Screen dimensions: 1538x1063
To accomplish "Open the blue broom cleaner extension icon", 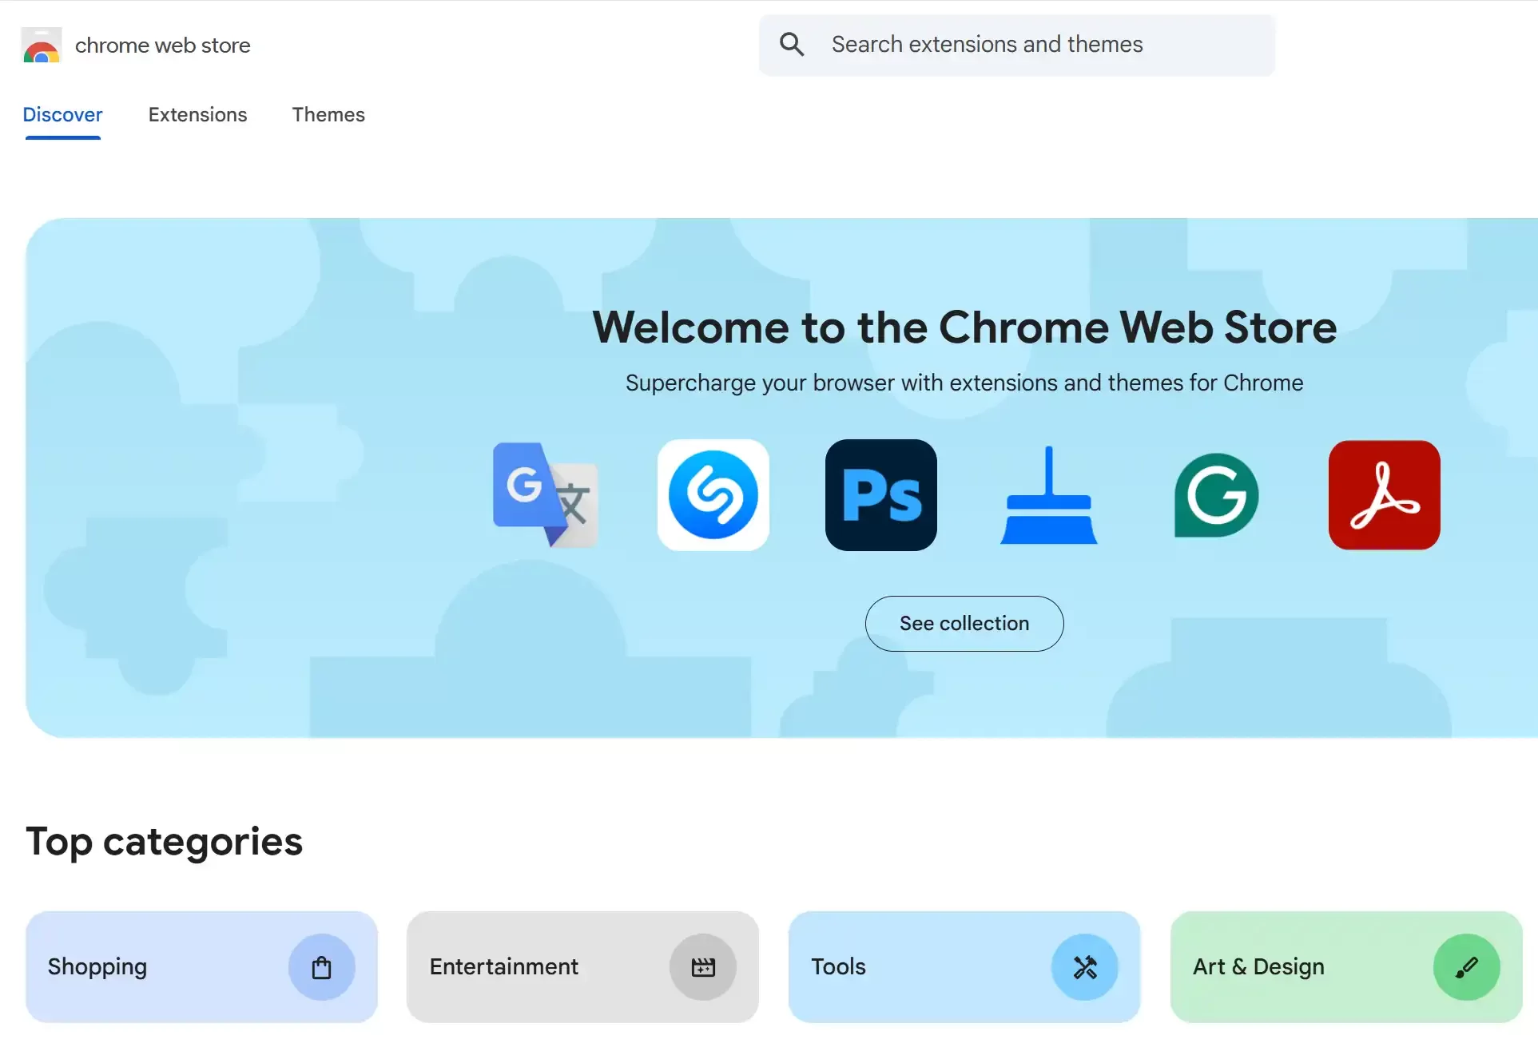I will coord(1049,495).
